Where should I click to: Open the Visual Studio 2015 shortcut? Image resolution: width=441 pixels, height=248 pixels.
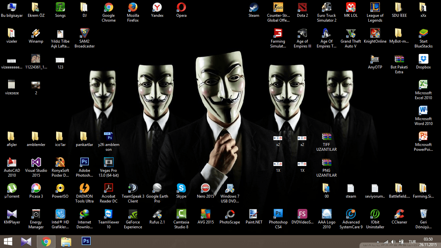point(36,167)
